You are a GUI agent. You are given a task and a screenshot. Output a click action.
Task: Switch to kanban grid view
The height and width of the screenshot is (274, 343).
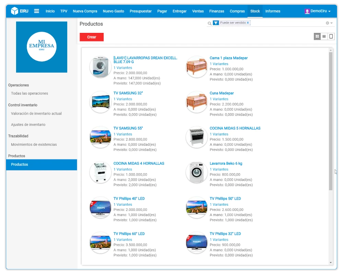tap(317, 36)
